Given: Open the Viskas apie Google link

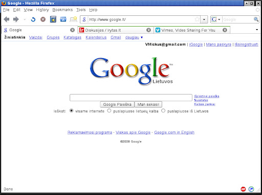Looking at the screenshot, I should 133,132.
